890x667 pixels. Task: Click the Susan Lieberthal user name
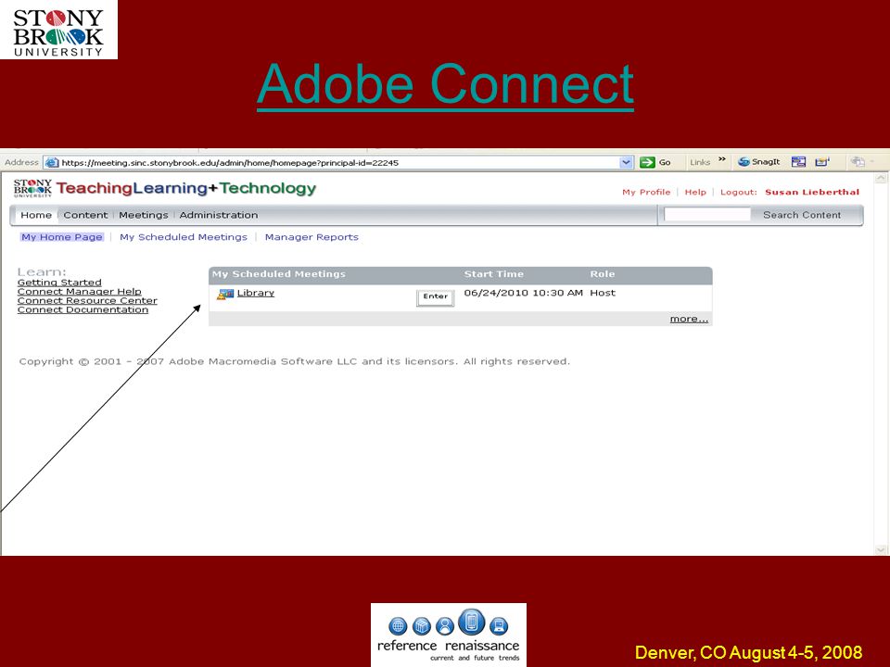812,193
